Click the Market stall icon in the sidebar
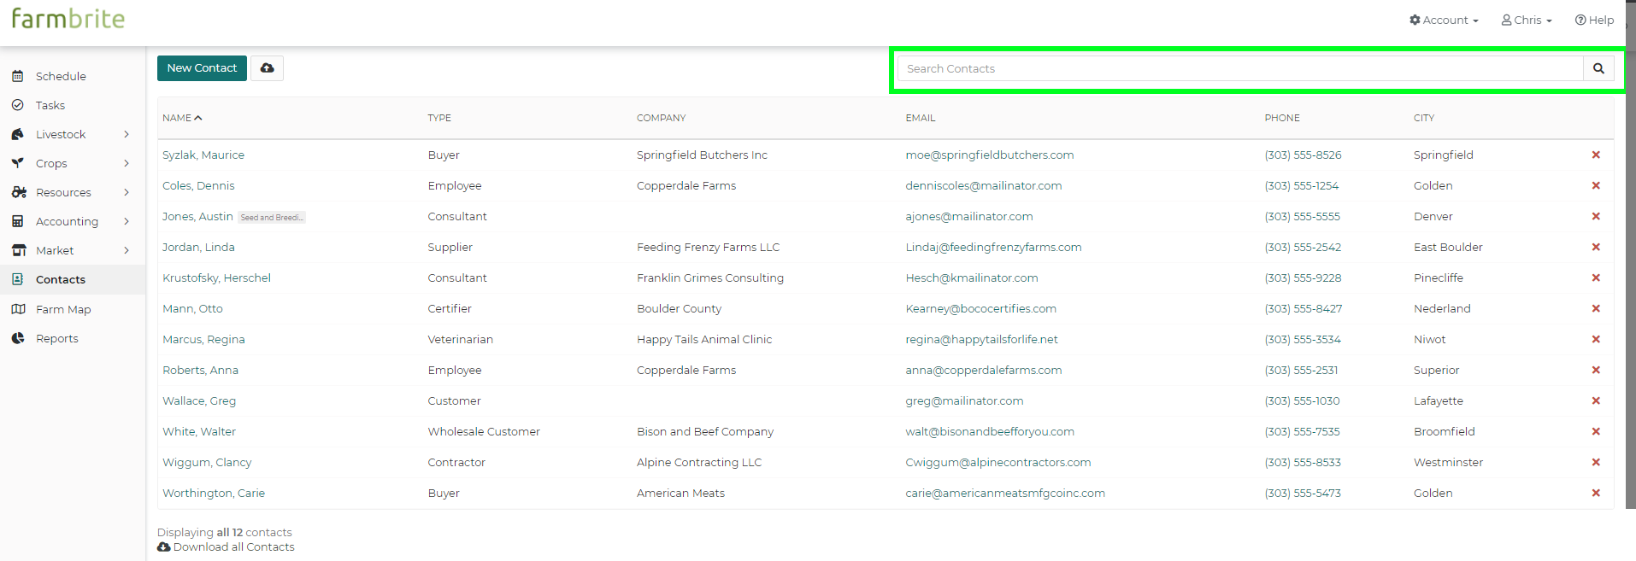 (19, 250)
